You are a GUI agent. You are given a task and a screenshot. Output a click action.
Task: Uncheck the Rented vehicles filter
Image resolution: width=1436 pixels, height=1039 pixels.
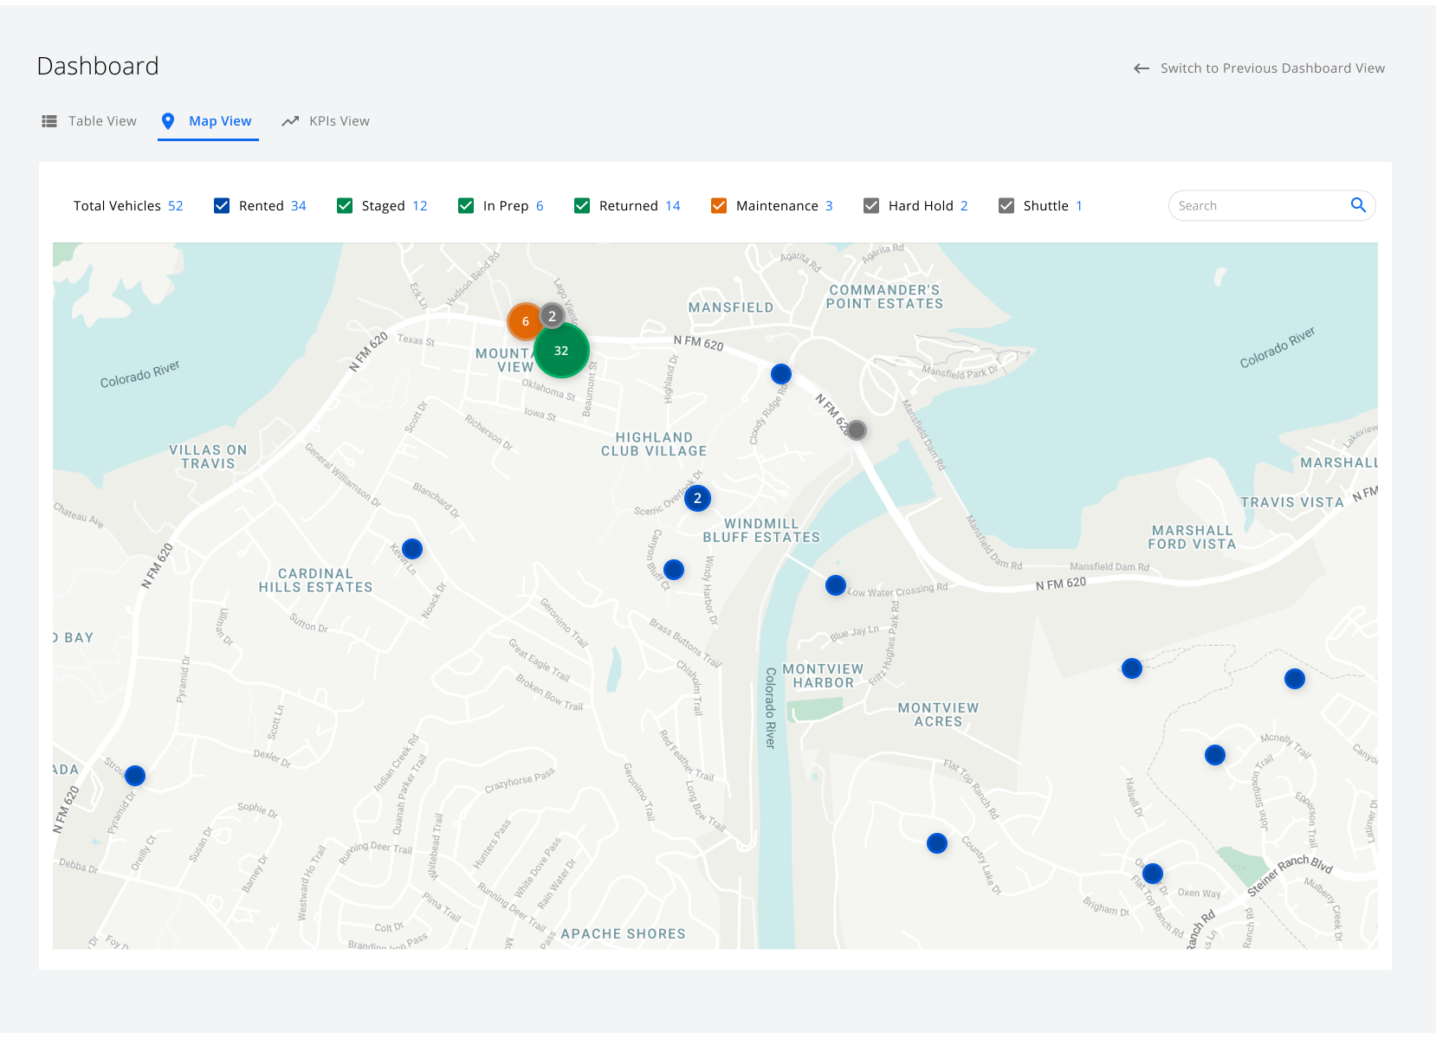pyautogui.click(x=222, y=205)
